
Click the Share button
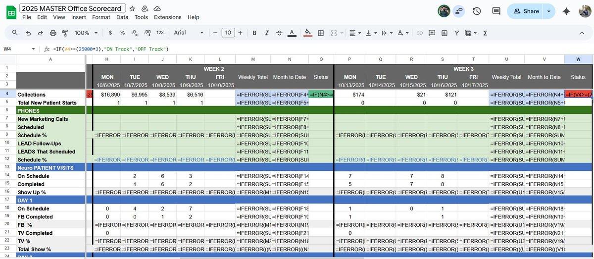coord(526,11)
